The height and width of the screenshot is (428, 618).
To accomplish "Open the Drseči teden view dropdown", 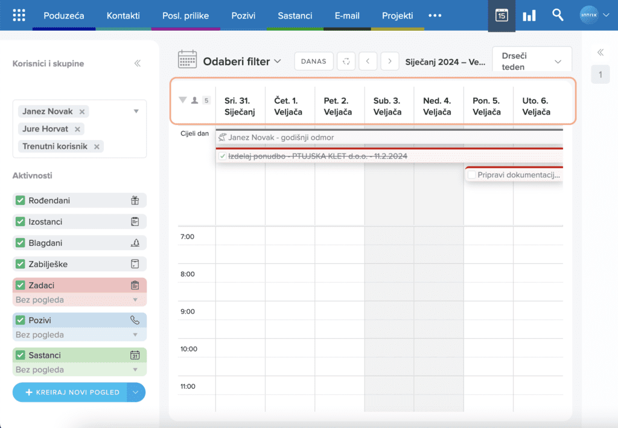I will pos(532,61).
